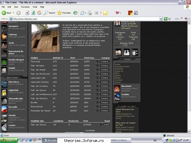Click the quantity field for Fab. de Cocaina

[96, 86]
